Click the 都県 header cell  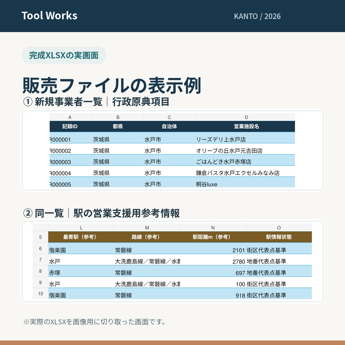pyautogui.click(x=118, y=126)
